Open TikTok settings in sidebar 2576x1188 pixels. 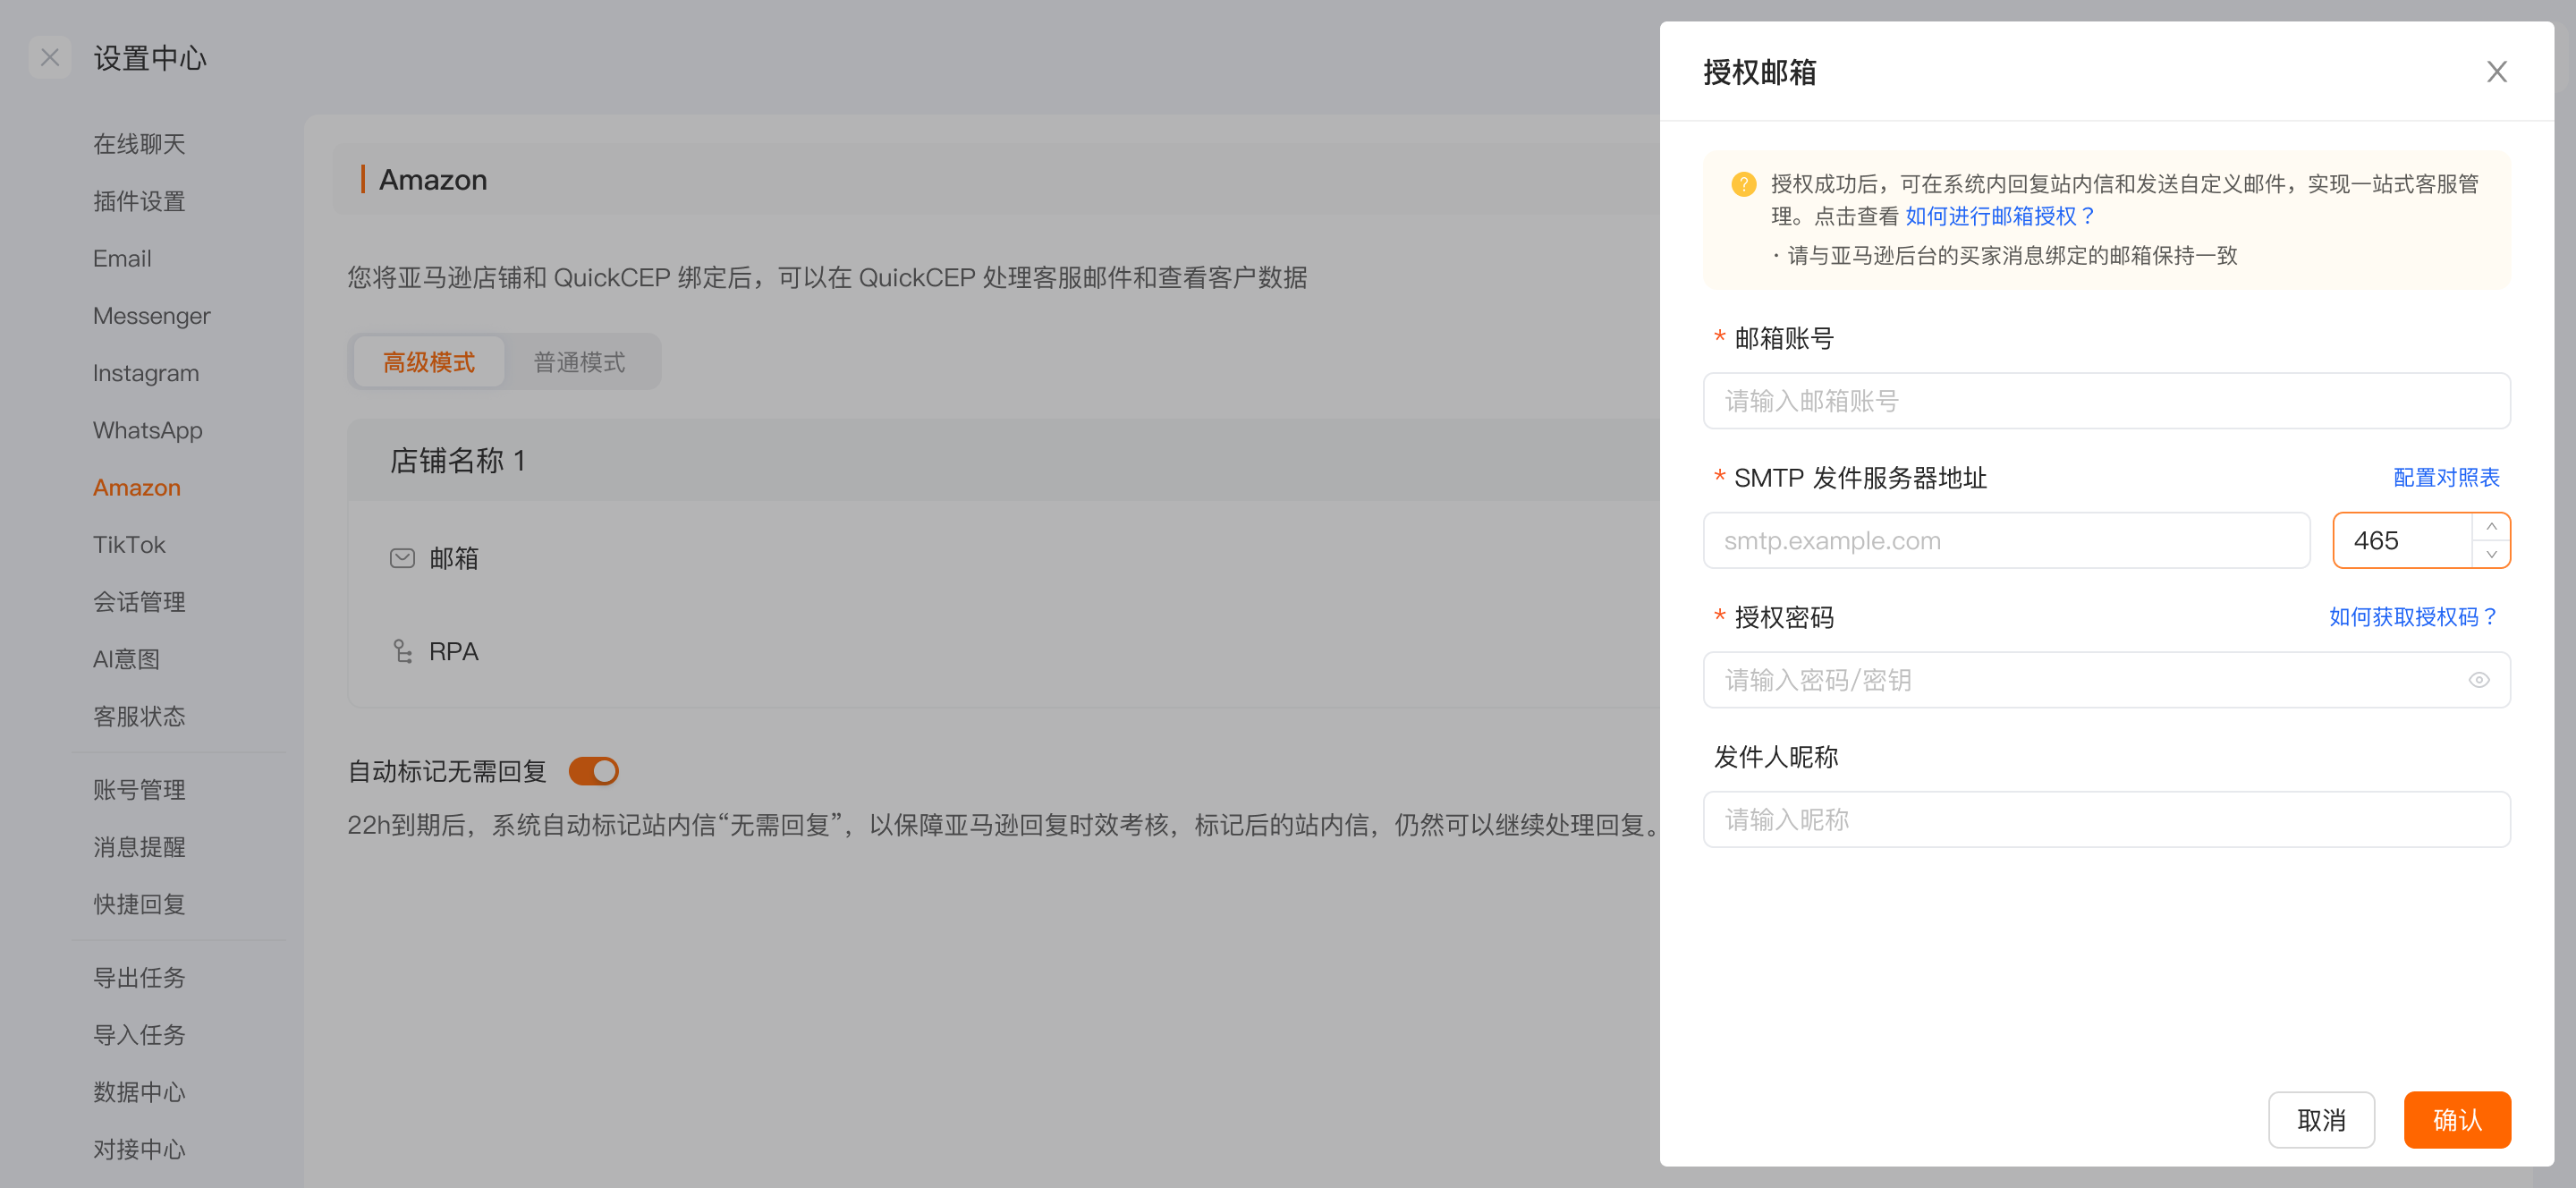(129, 545)
